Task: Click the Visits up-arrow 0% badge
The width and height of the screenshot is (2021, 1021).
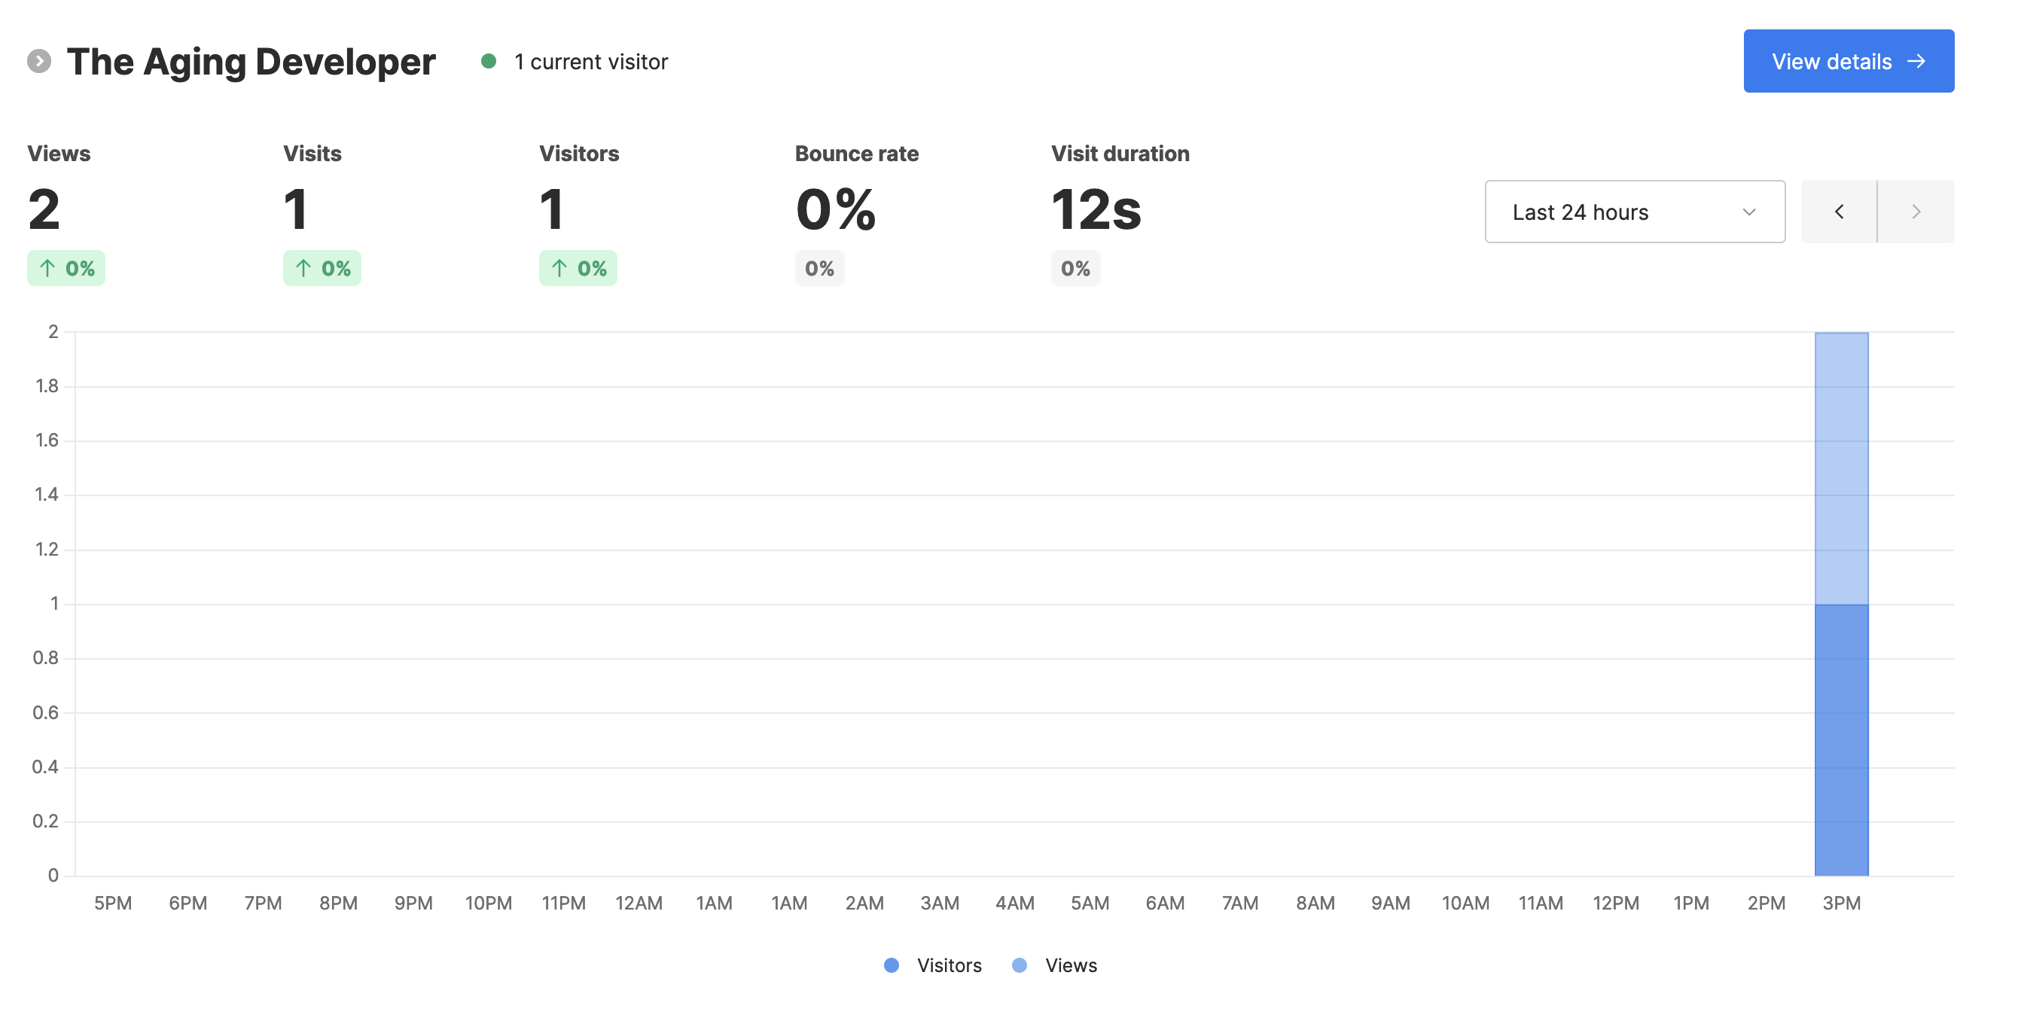Action: click(x=322, y=268)
